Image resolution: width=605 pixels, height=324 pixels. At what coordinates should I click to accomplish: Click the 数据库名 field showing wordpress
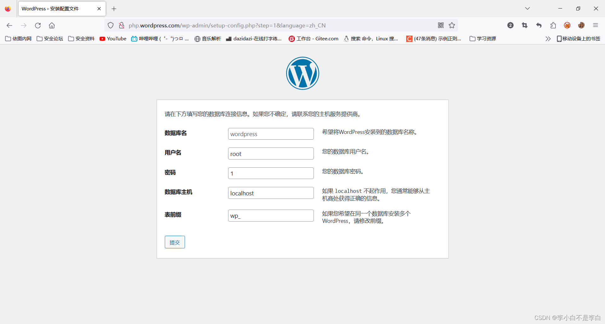pyautogui.click(x=271, y=134)
